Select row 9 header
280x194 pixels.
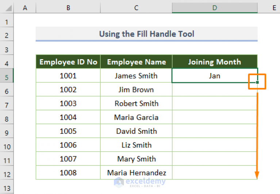point(7,131)
